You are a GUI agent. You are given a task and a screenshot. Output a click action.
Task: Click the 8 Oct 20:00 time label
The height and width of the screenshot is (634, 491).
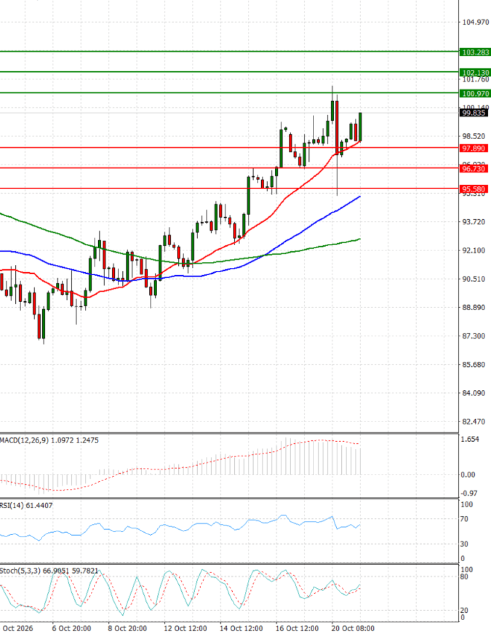click(128, 628)
